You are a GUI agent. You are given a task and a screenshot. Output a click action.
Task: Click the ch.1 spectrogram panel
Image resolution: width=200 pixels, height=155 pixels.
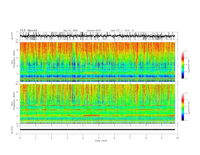click(97, 62)
